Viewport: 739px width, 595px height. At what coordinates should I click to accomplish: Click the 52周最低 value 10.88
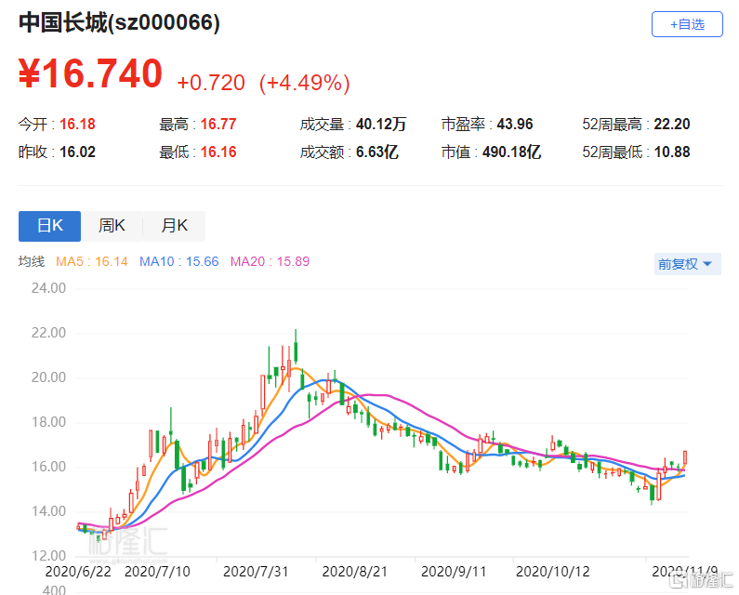click(671, 152)
